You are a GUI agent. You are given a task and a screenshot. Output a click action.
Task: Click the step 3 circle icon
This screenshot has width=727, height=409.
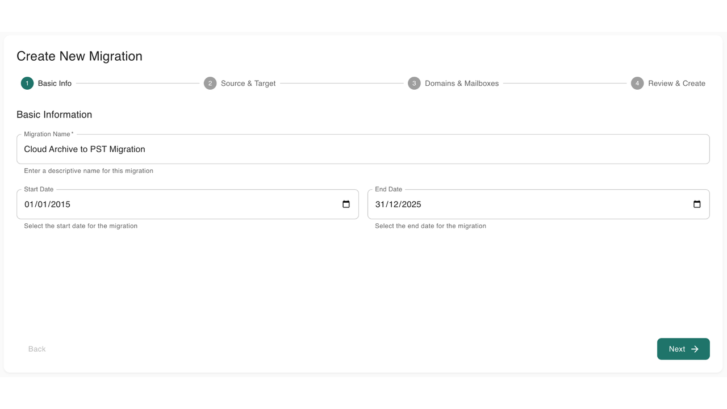click(414, 84)
